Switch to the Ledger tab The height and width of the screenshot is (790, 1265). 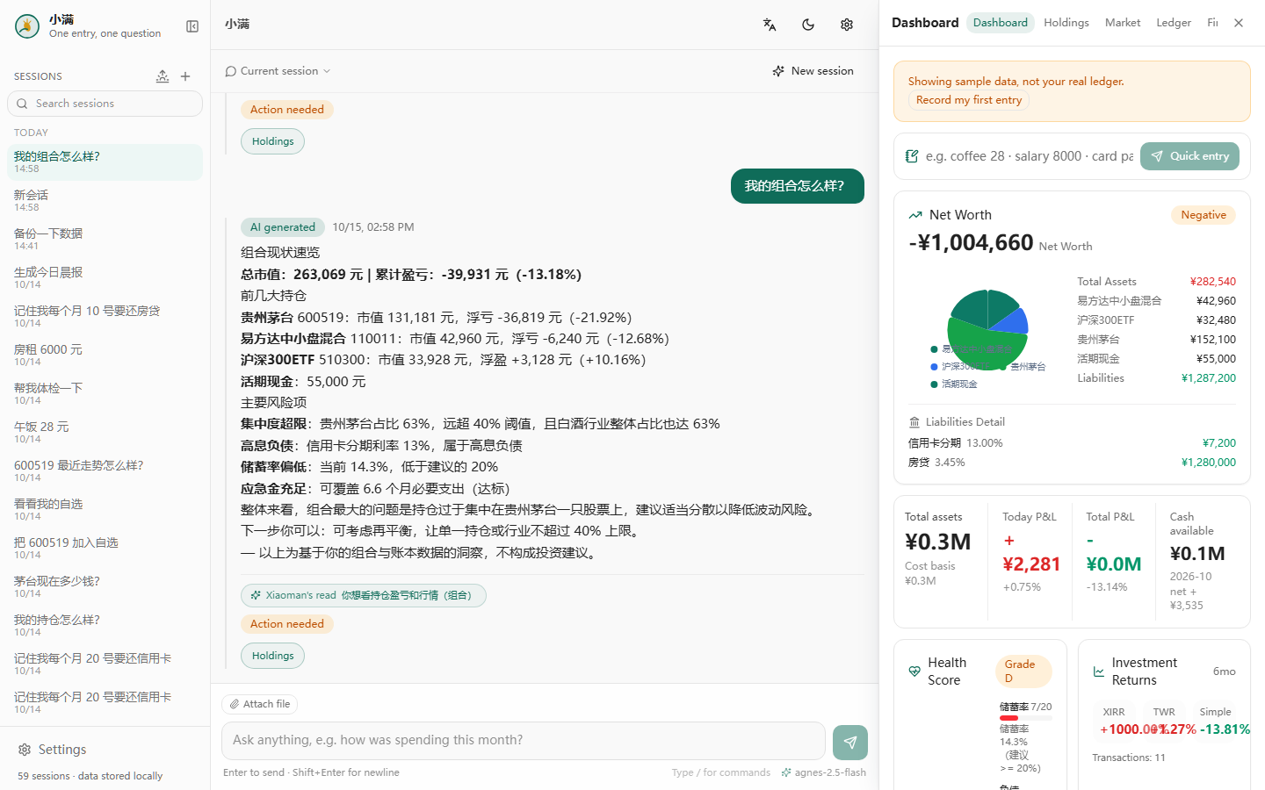click(1174, 23)
